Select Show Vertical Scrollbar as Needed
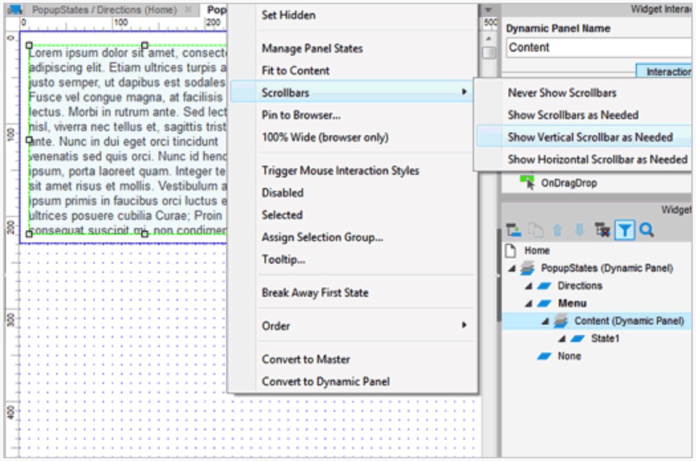The width and height of the screenshot is (696, 461). coord(584,137)
